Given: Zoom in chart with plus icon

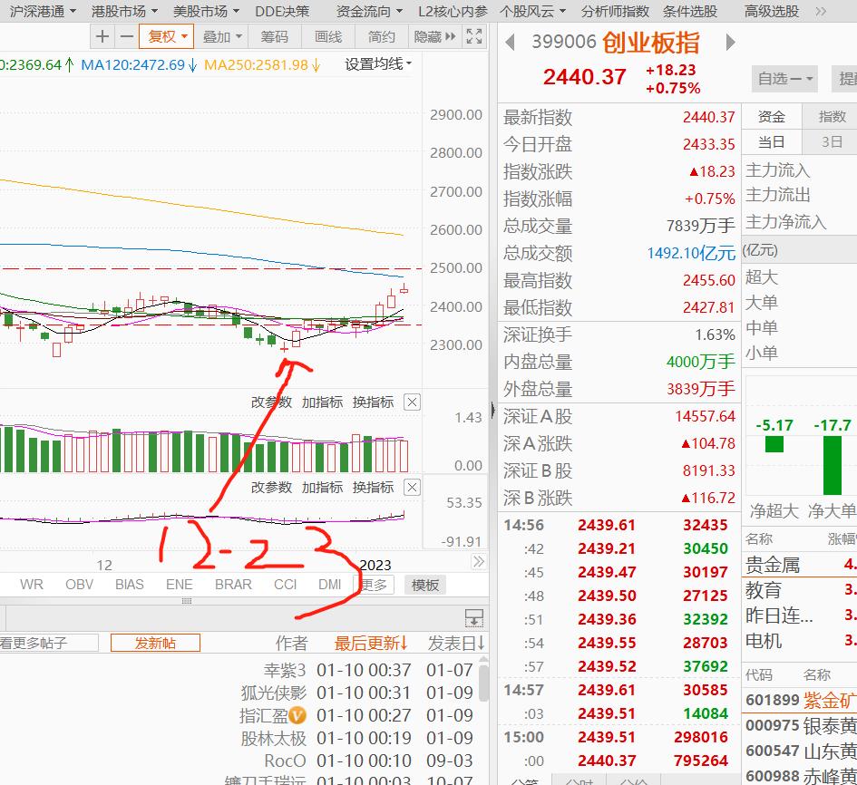Looking at the screenshot, I should click(102, 36).
